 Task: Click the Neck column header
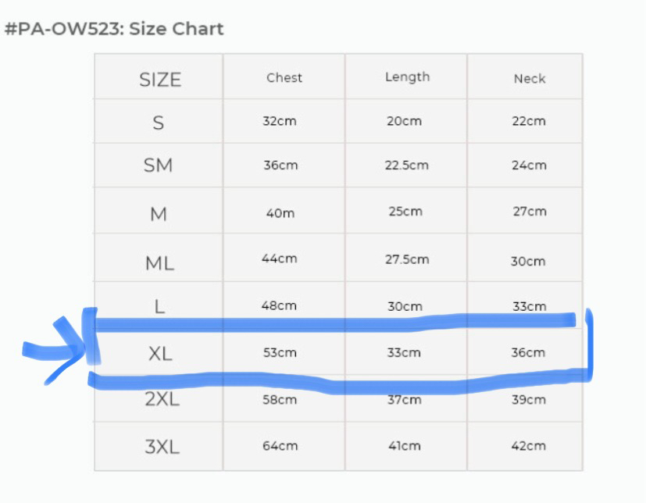[529, 78]
